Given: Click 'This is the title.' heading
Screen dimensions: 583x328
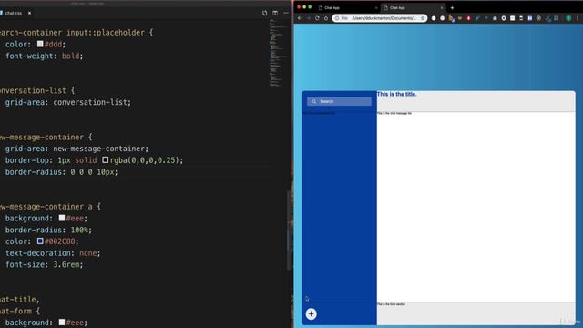Looking at the screenshot, I should pos(397,94).
